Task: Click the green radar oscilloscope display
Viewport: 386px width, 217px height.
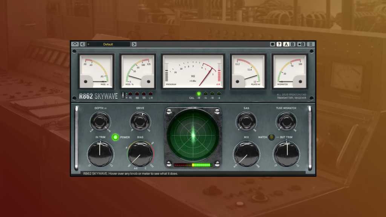Action: [x=193, y=135]
